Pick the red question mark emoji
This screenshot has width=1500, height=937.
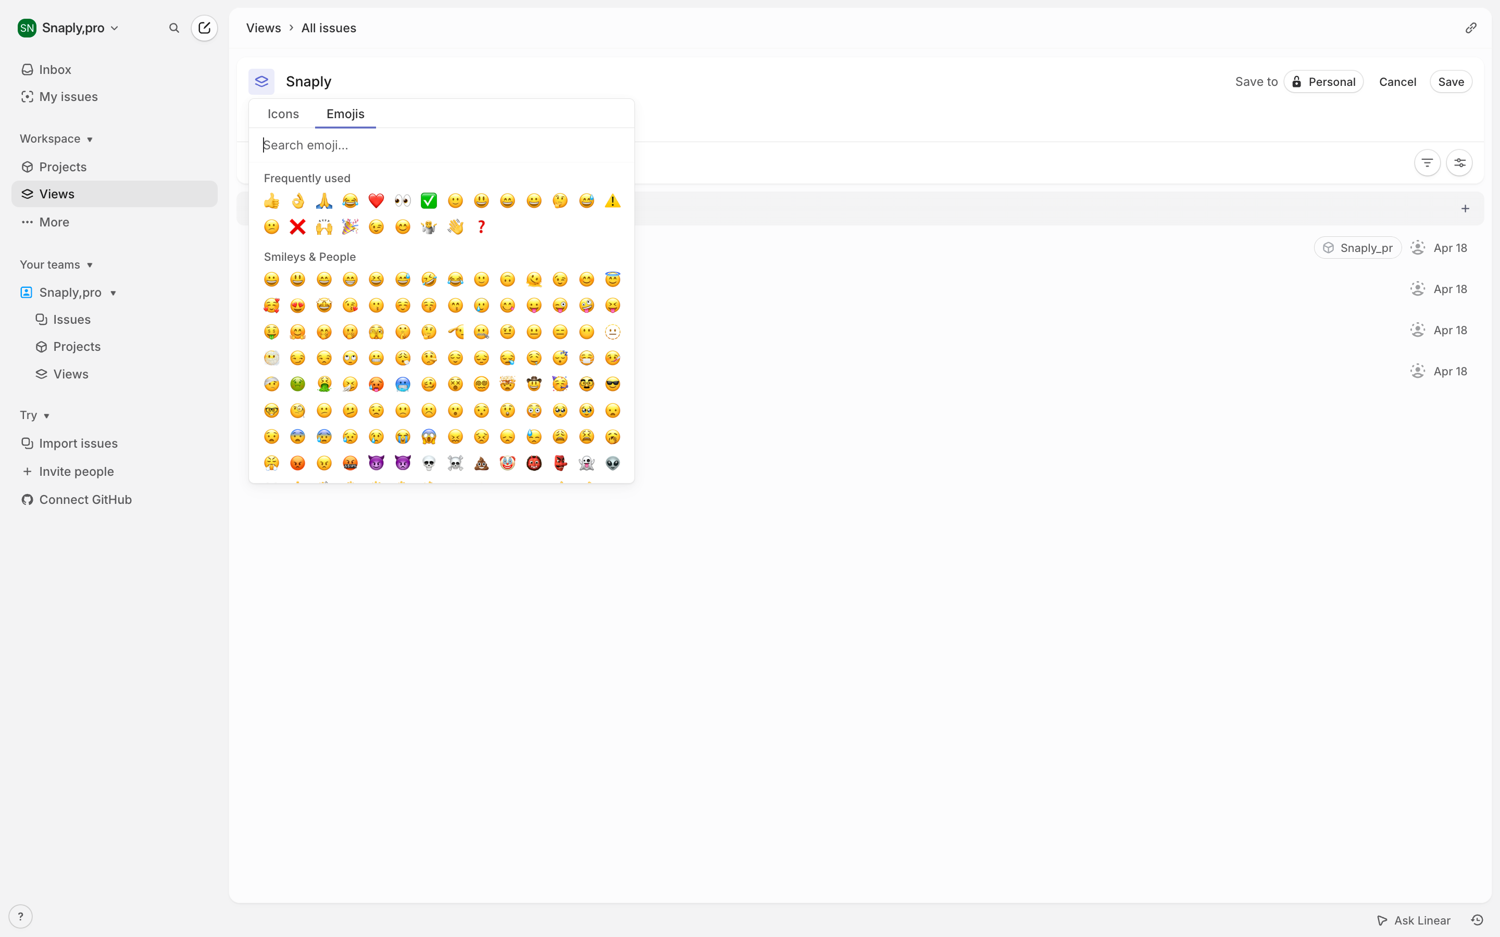[481, 227]
